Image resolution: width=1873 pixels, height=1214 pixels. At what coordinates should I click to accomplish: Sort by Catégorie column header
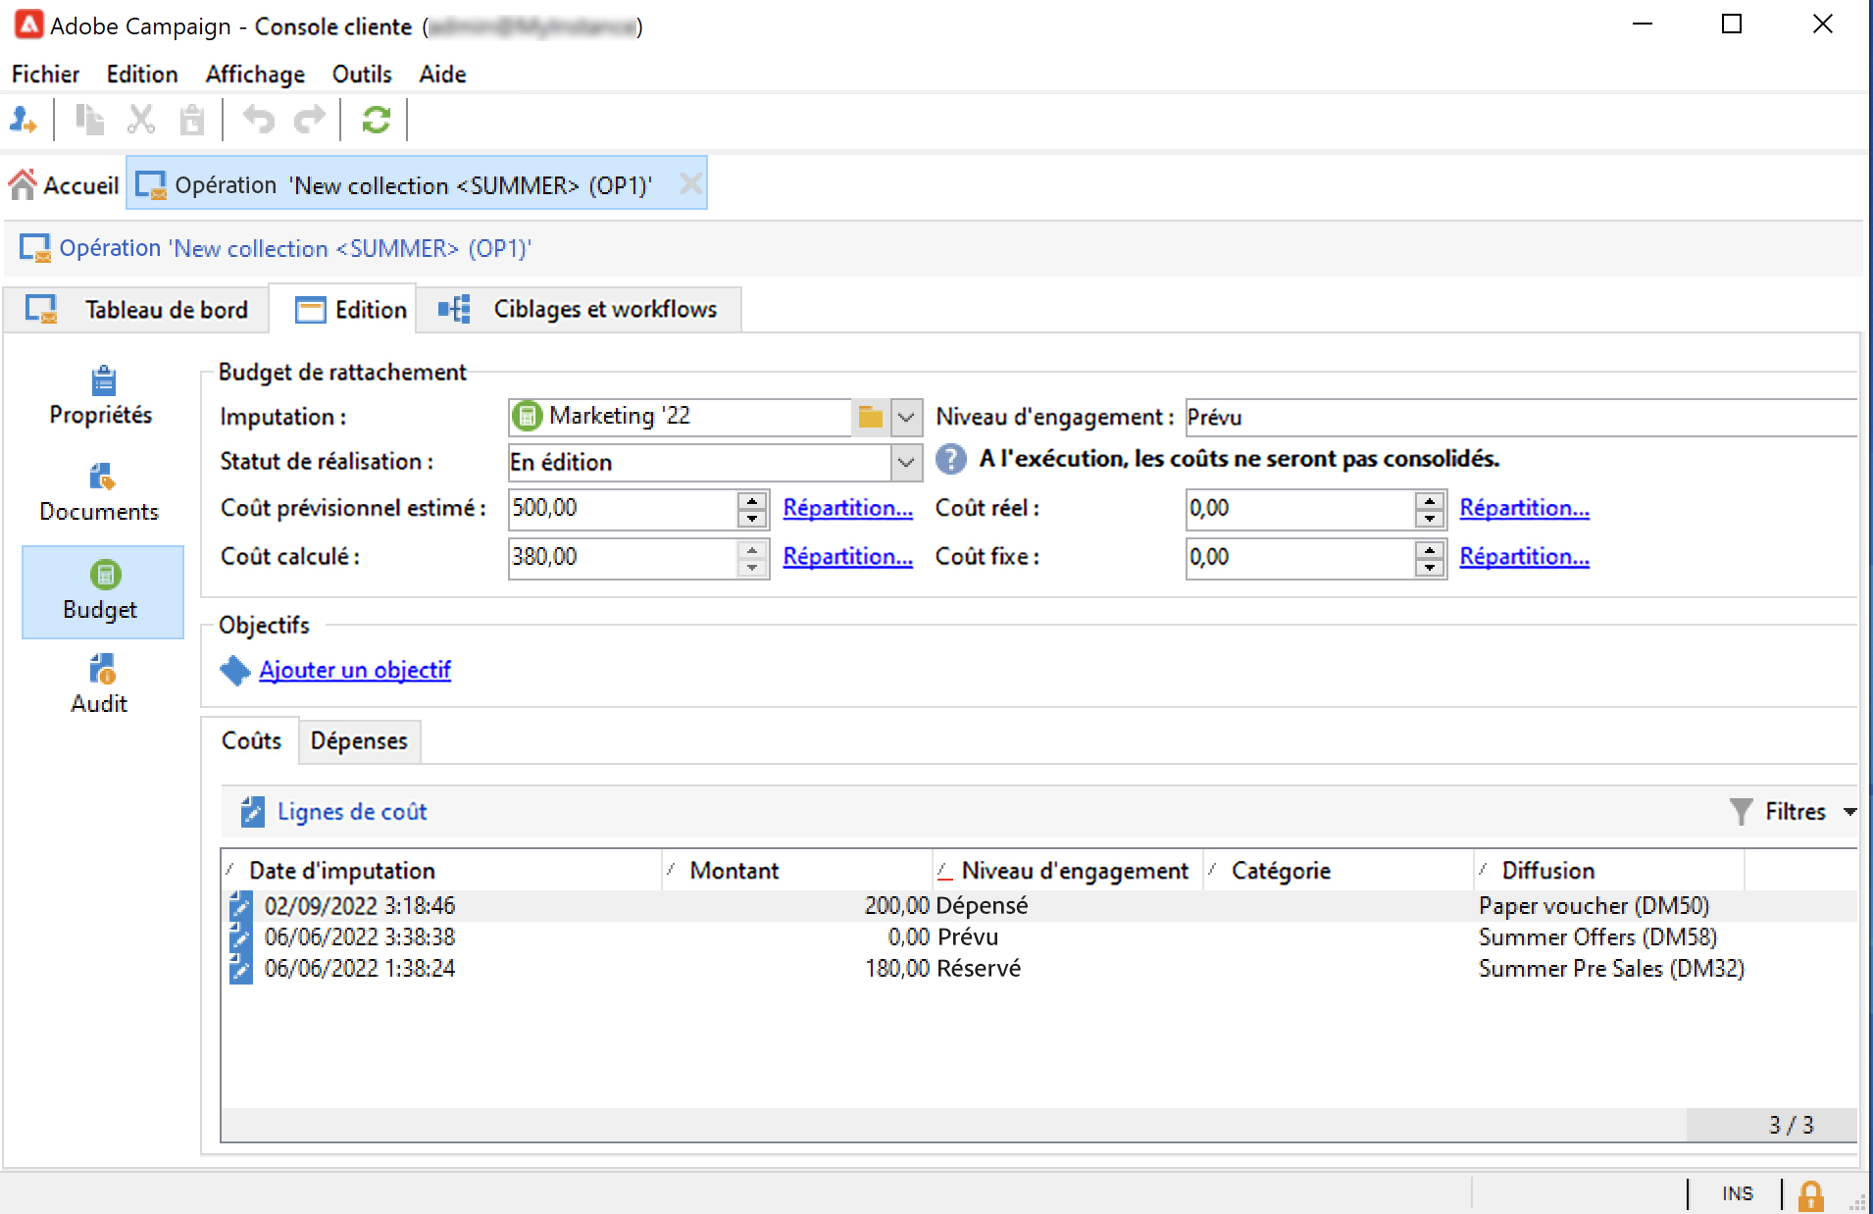coord(1339,871)
